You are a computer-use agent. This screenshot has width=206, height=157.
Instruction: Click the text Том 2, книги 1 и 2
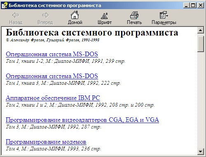(x=80, y=105)
